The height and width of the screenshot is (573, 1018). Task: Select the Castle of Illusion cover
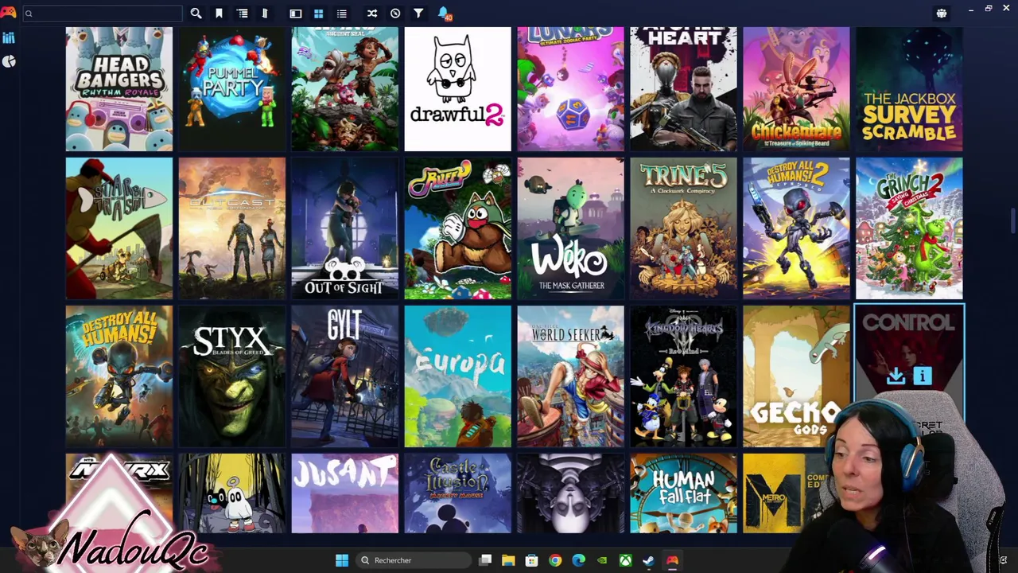(458, 493)
